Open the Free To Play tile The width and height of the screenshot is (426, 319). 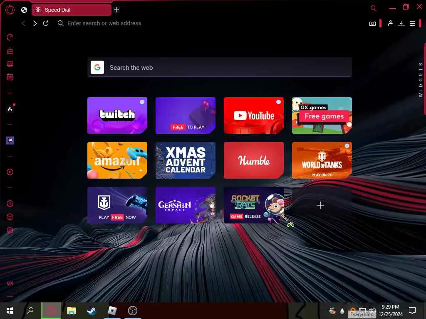(x=185, y=115)
